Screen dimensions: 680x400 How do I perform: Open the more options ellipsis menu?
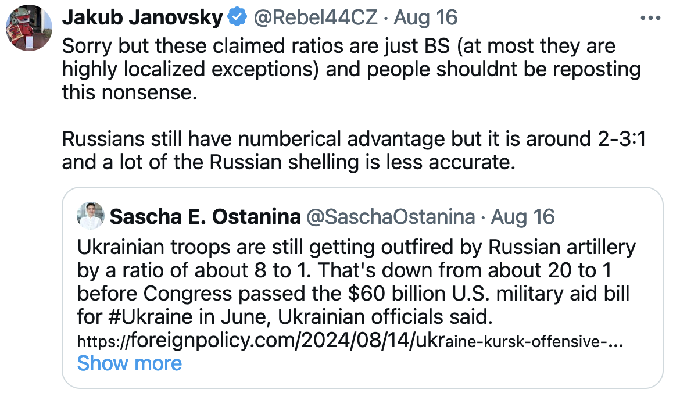650,18
